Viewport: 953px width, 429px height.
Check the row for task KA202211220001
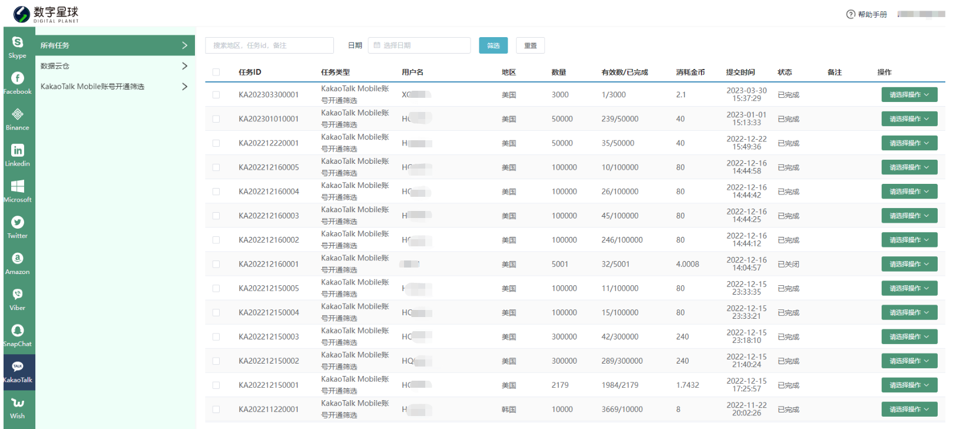[216, 409]
